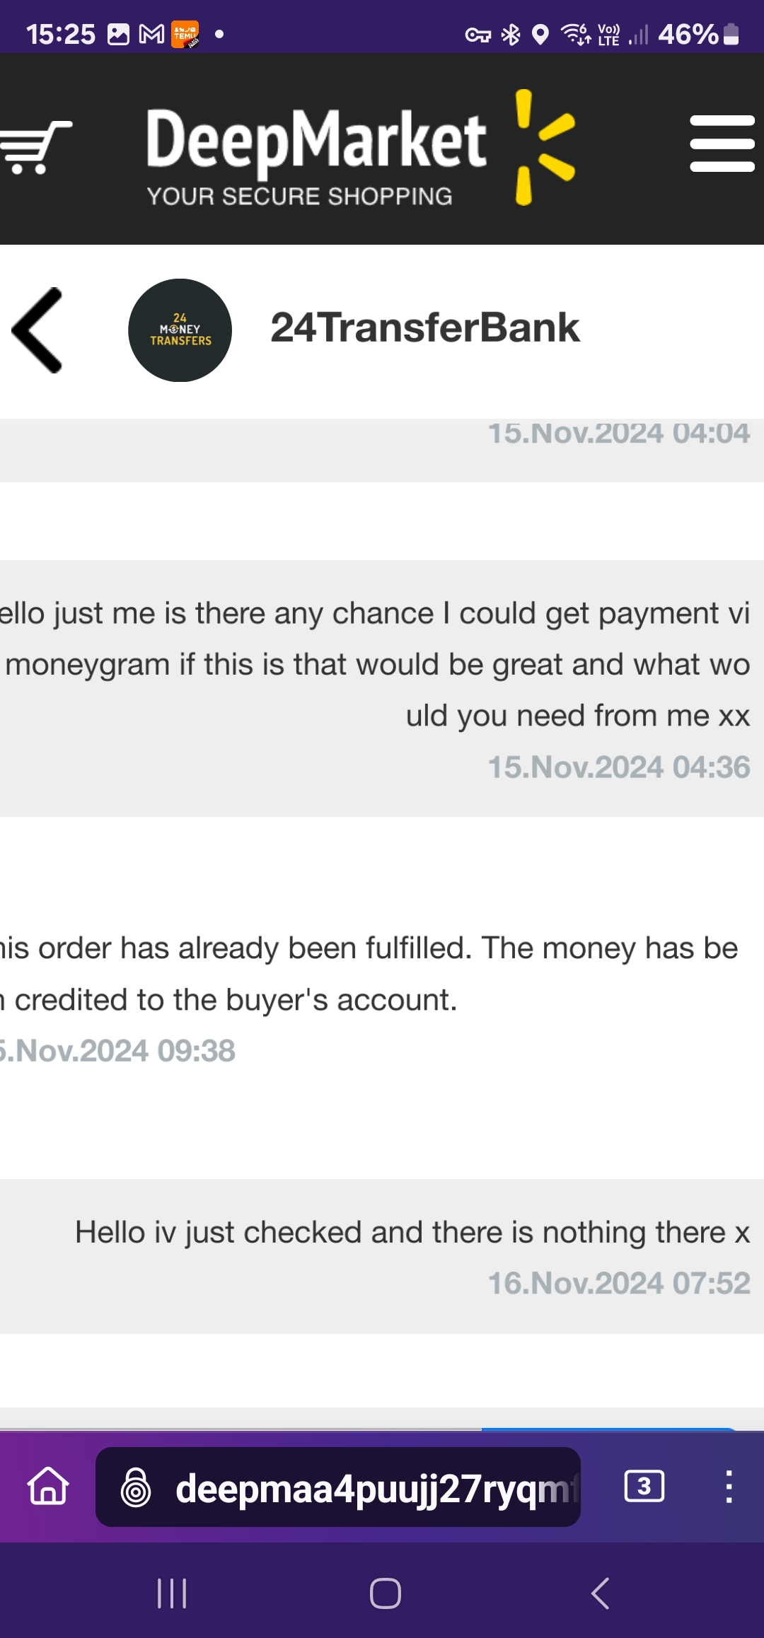Image resolution: width=764 pixels, height=1638 pixels.
Task: Open the shopping cart icon
Action: 34,147
